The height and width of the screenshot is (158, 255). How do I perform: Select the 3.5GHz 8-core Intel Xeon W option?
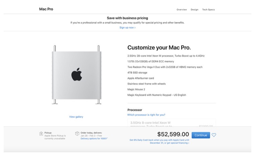pos(172,123)
